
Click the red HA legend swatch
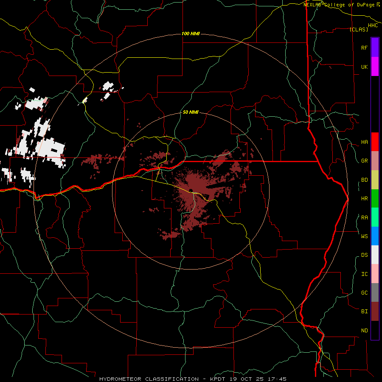click(375, 142)
